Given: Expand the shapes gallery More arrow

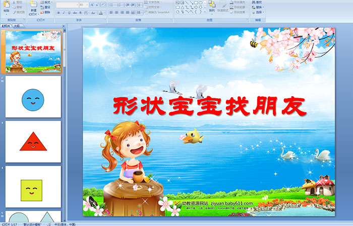Looking at the screenshot, I should pos(205,12).
